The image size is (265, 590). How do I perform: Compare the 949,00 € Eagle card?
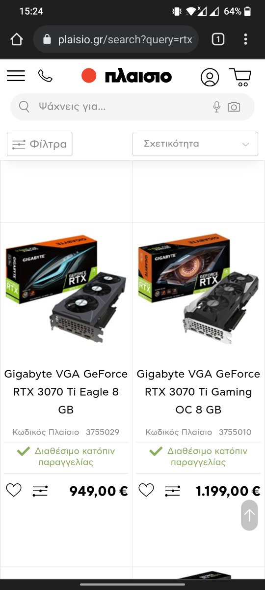[40, 491]
